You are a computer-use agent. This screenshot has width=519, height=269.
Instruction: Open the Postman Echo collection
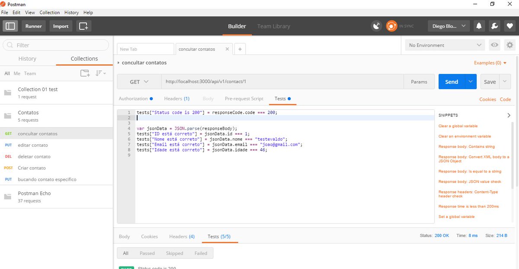coord(56,197)
